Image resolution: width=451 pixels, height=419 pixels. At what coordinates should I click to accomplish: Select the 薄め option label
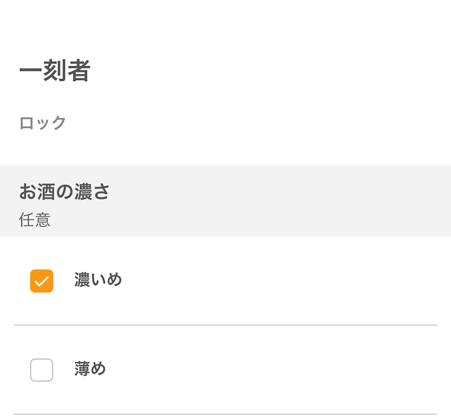90,369
